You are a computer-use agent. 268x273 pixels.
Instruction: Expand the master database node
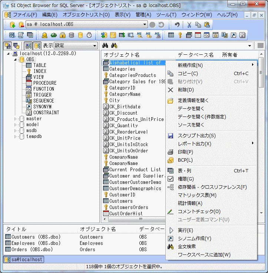[x=16, y=119]
